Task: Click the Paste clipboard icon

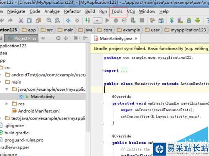Action: click(x=38, y=20)
